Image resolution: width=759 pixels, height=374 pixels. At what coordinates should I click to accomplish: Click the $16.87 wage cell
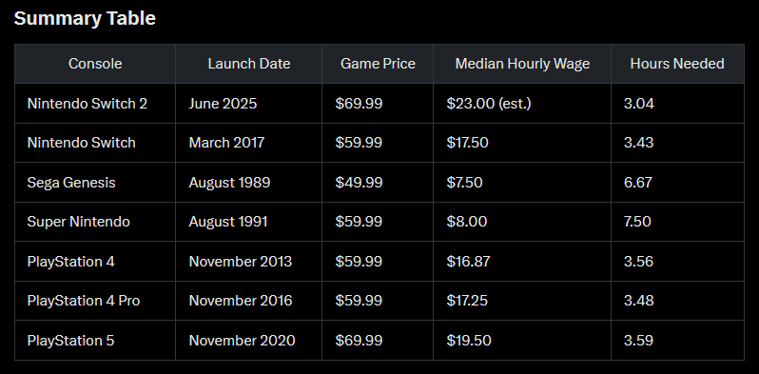pyautogui.click(x=468, y=262)
